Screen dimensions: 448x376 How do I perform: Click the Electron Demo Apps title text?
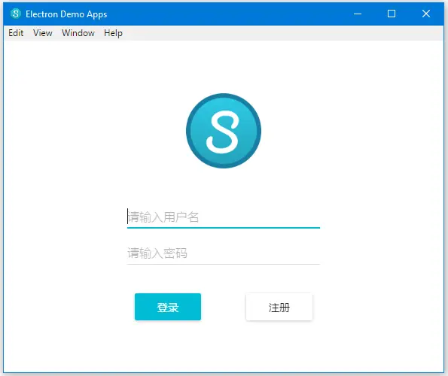[66, 14]
